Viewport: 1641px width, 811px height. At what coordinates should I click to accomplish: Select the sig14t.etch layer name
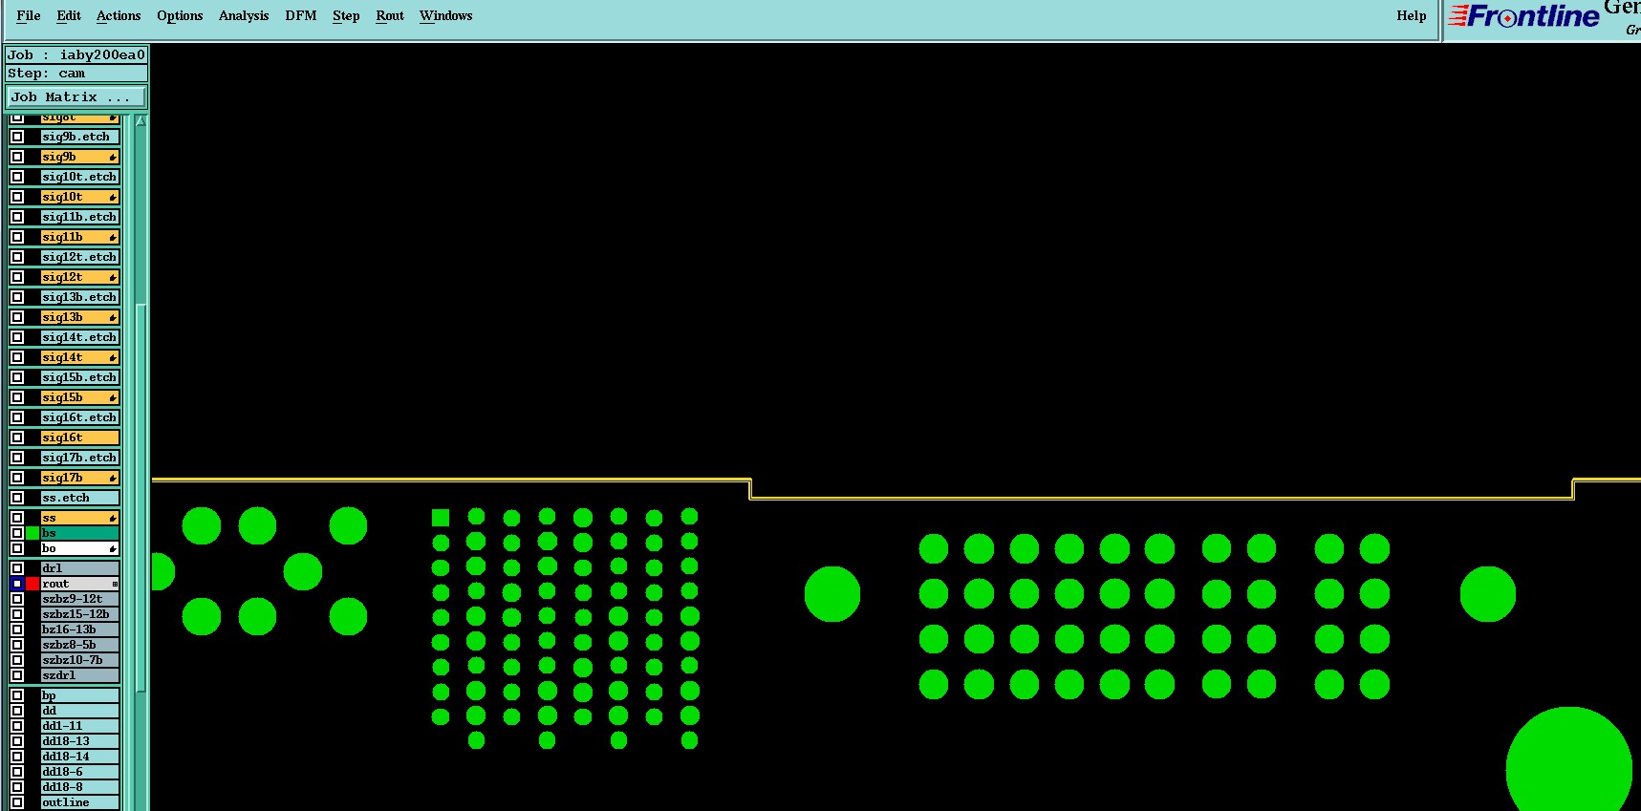coord(79,337)
